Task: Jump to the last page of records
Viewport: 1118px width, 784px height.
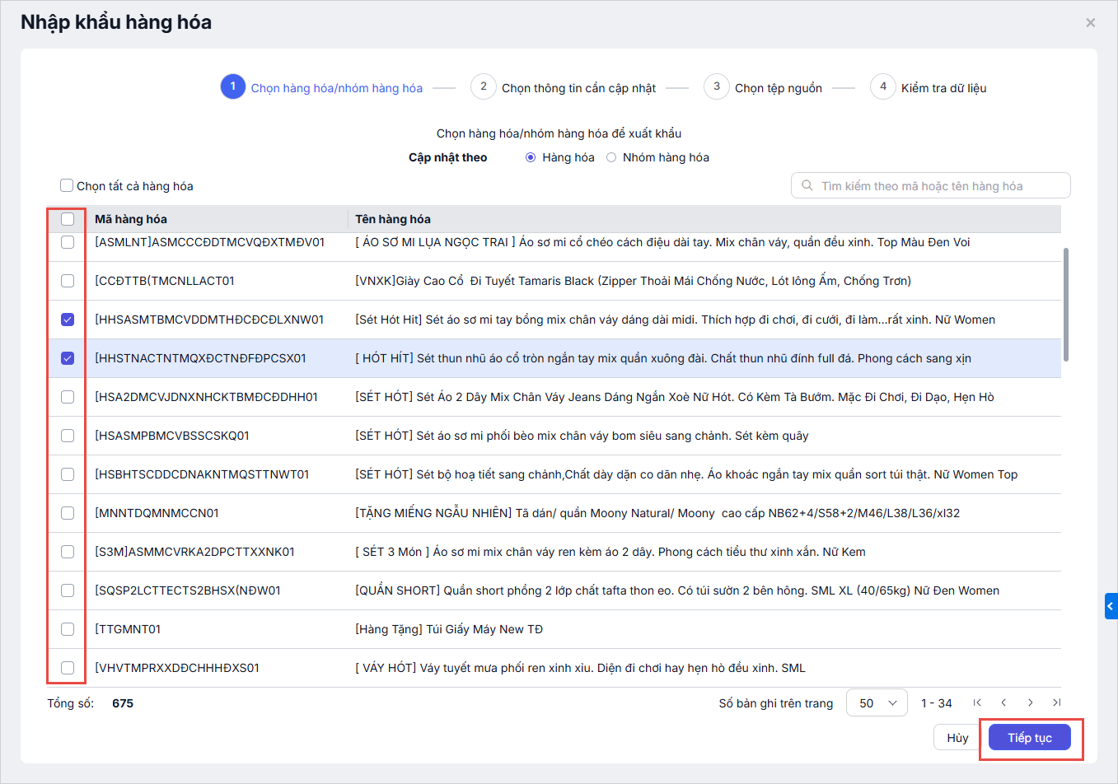Action: coord(1056,702)
